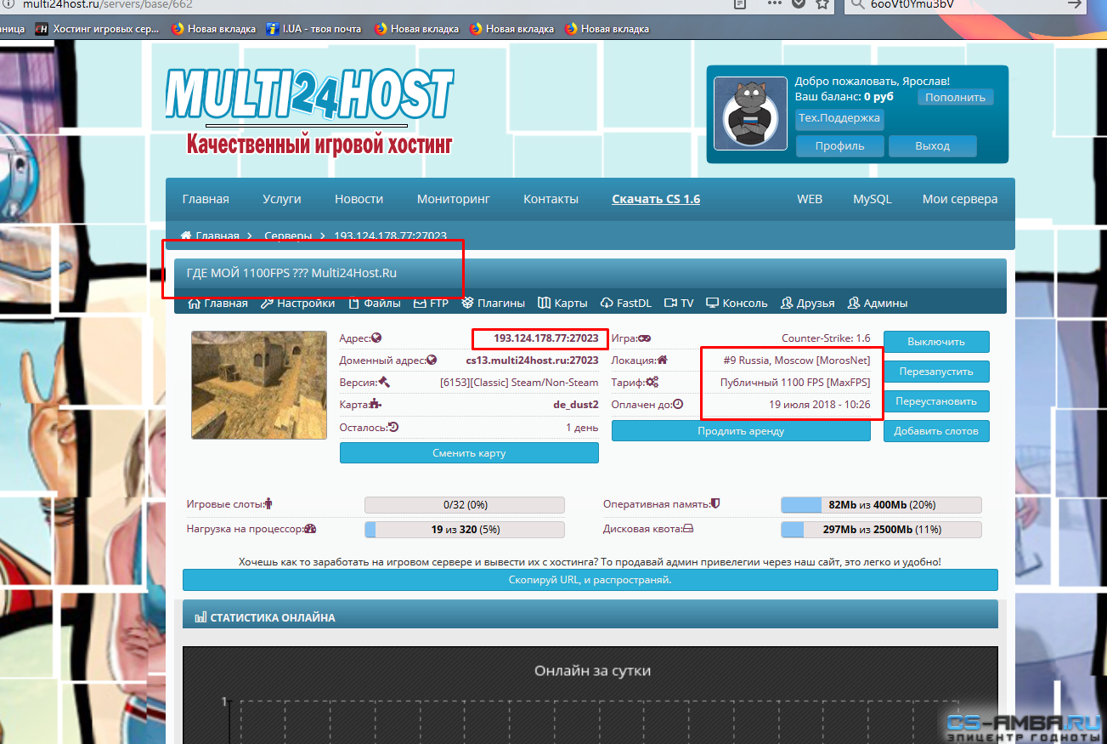Click the Добавить слотов button
Screen dimensions: 1107x744
[x=936, y=431]
